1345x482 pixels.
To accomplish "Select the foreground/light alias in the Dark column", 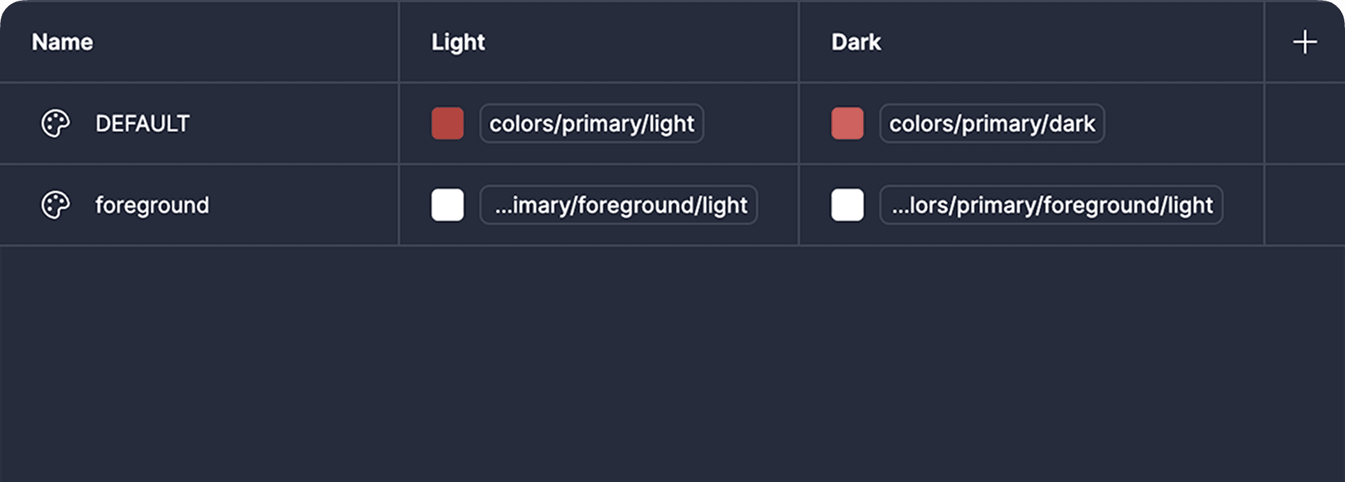I will coord(1050,204).
